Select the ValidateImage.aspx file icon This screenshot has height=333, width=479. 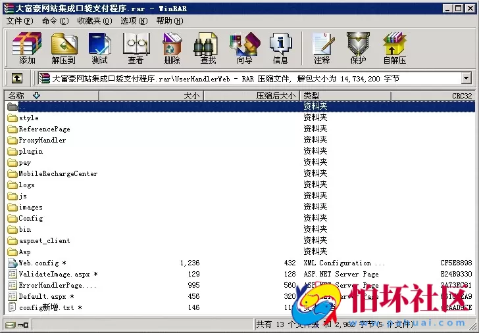pyautogui.click(x=13, y=274)
